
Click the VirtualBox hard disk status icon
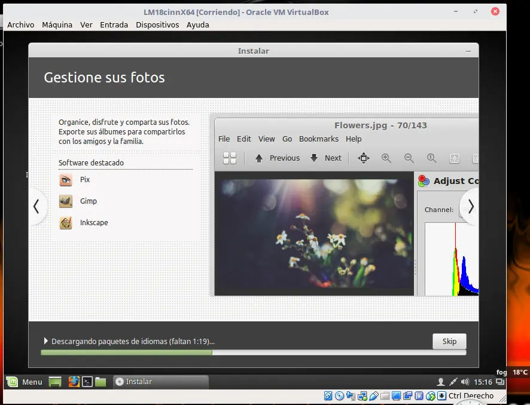[x=328, y=396]
